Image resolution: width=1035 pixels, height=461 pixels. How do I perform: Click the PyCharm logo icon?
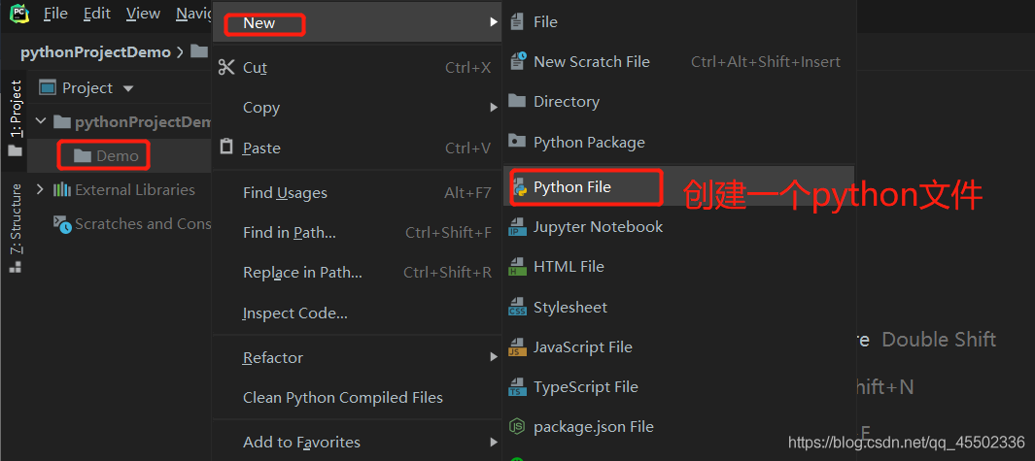[x=19, y=13]
